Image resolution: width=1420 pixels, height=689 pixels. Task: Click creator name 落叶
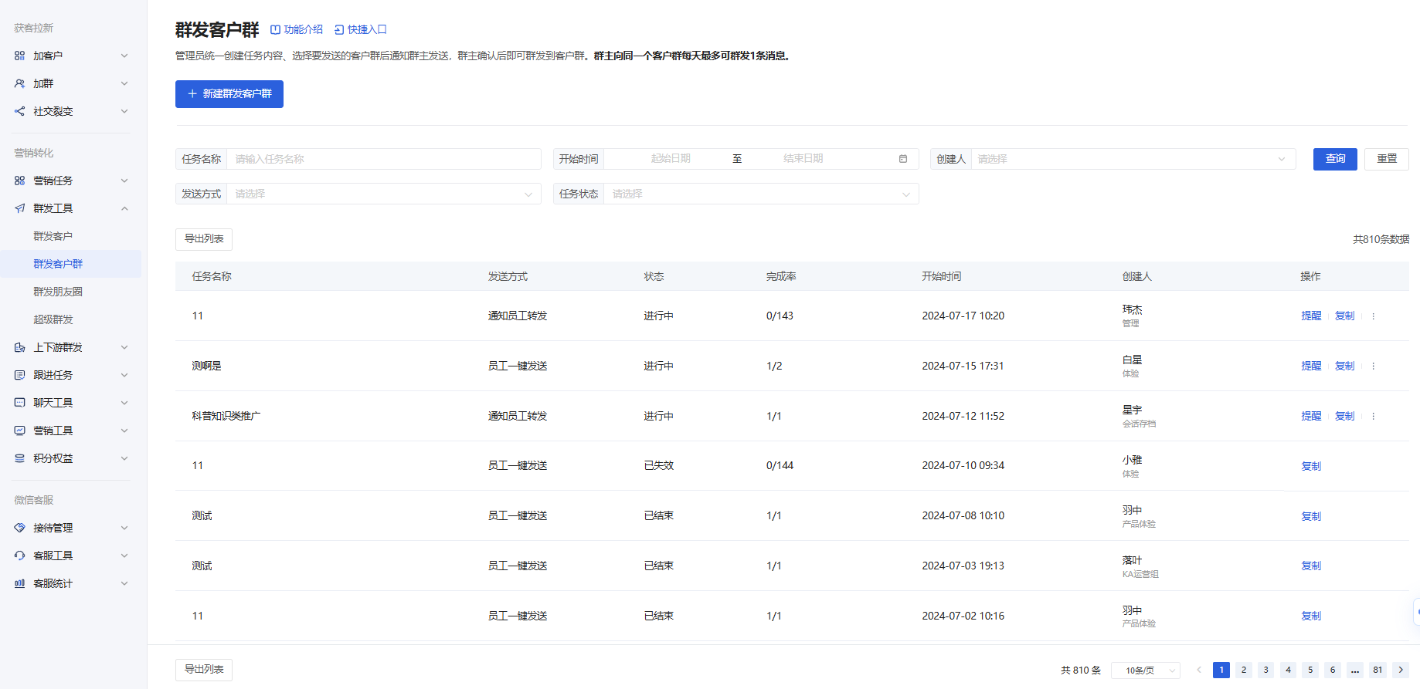[1132, 560]
